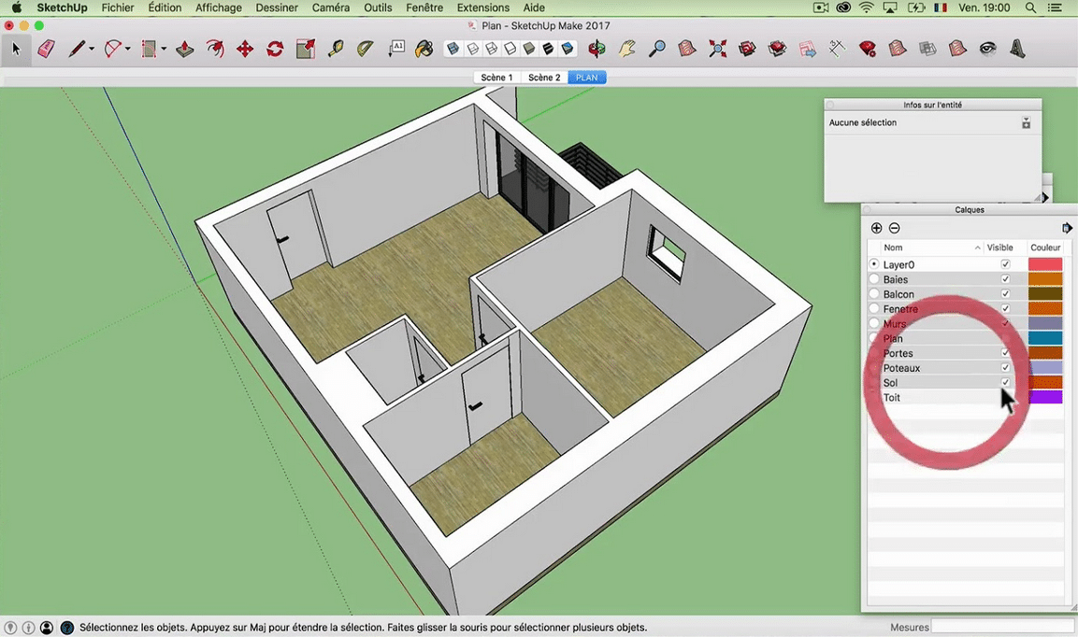Open the Caméra menu
This screenshot has width=1078, height=637.
(330, 7)
